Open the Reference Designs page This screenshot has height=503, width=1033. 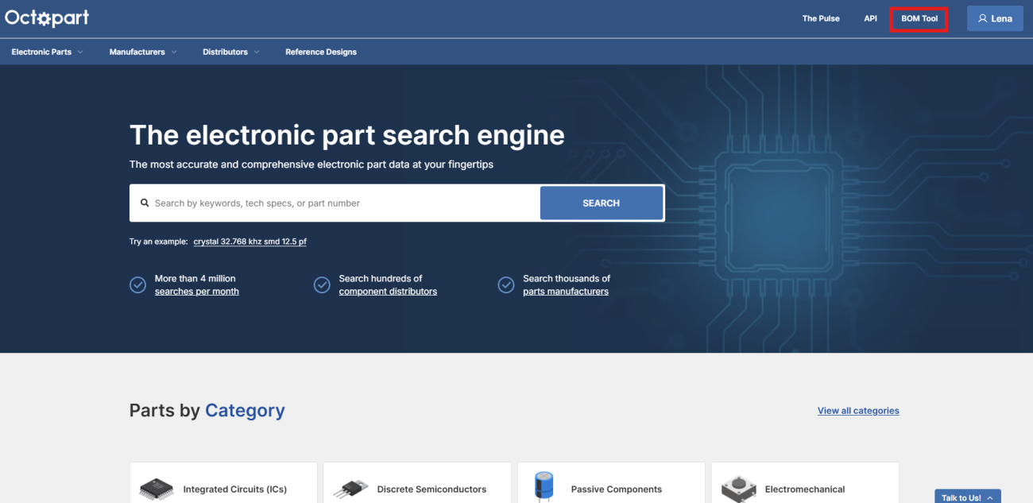coord(321,52)
